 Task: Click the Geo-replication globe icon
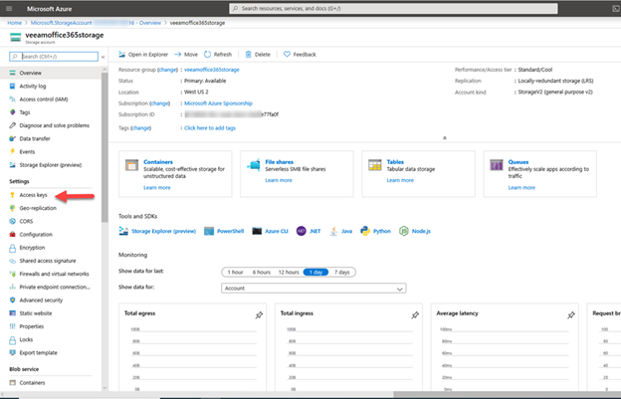point(12,208)
